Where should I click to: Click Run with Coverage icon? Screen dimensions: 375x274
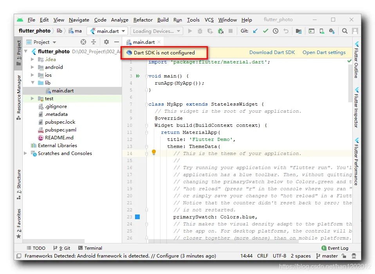(210, 31)
